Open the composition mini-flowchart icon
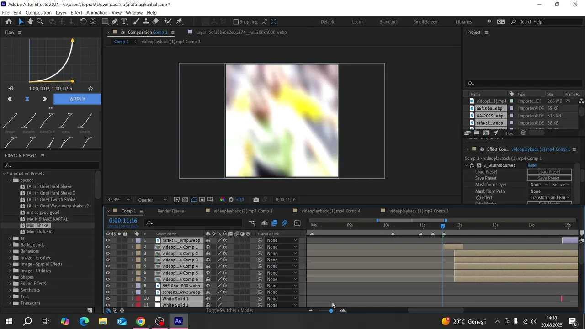Image resolution: width=585 pixels, height=329 pixels. point(252,223)
